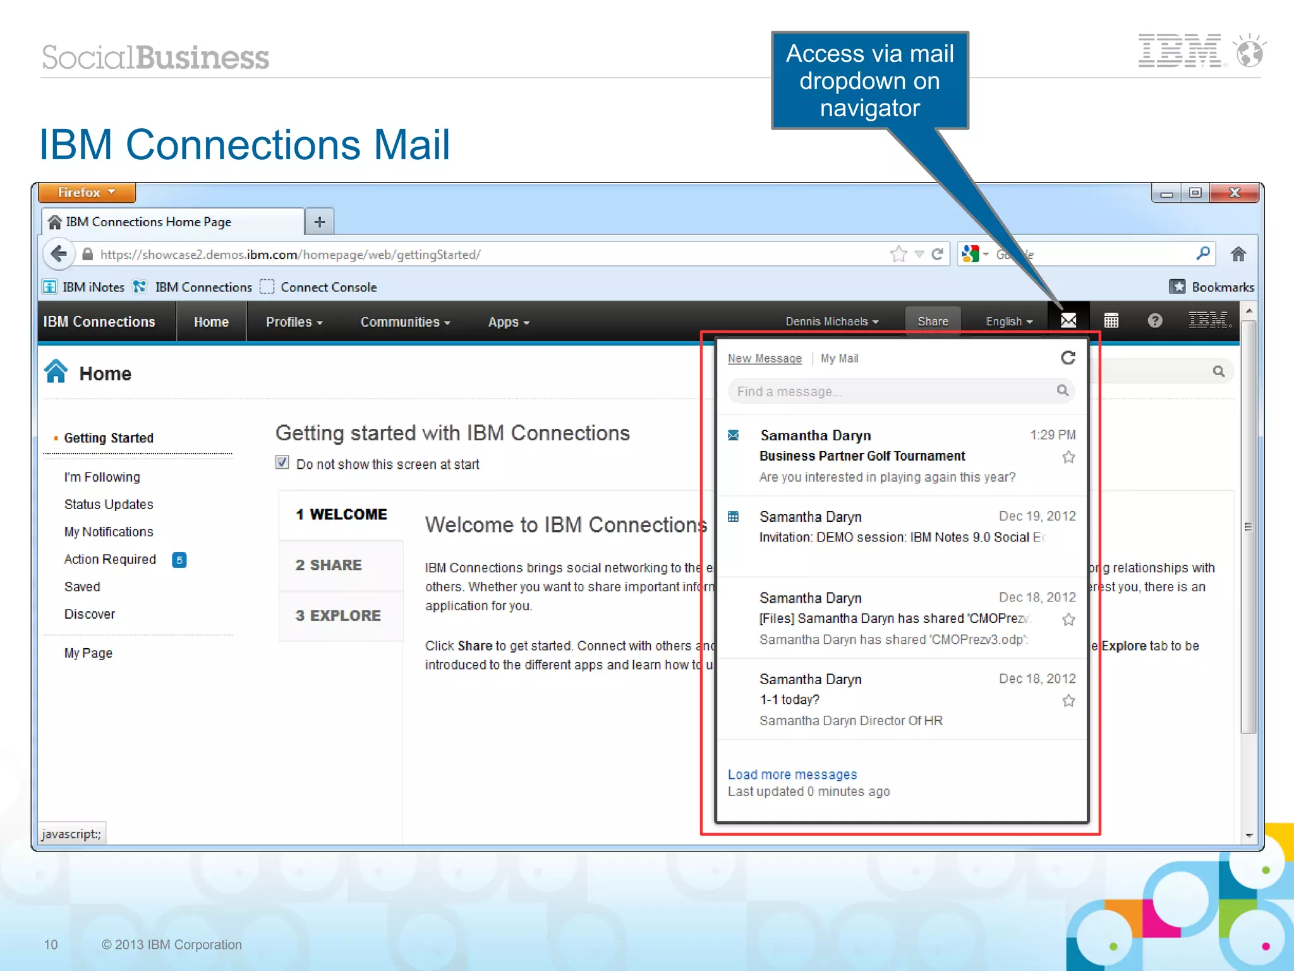1294x971 pixels.
Task: Click the scrollbar down arrow
Action: pos(1248,835)
